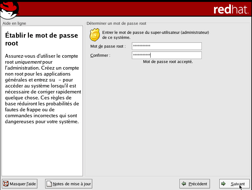Click the right arrow icon on Suivant
Image resolution: width=252 pixels, height=190 pixels.
click(x=223, y=184)
